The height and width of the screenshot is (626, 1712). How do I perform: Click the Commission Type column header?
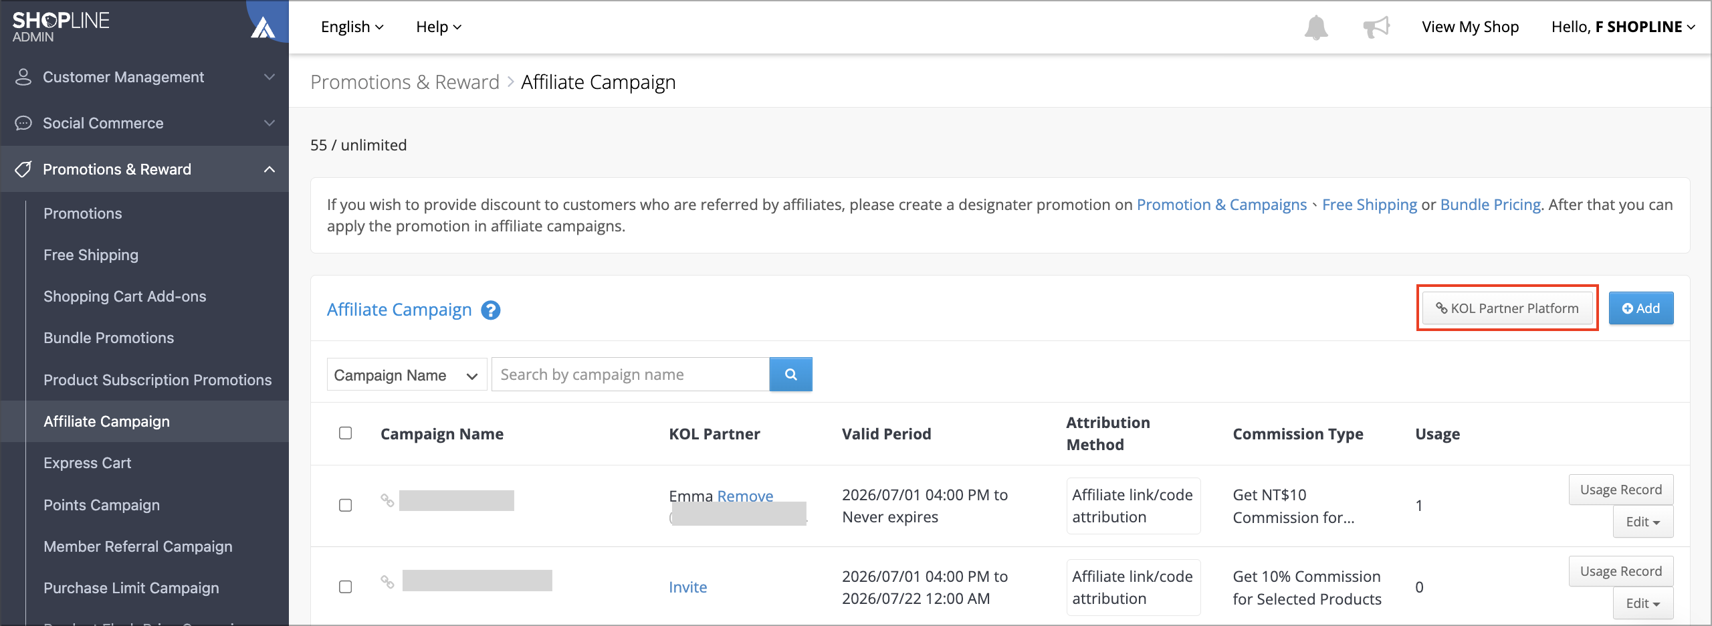pos(1298,434)
